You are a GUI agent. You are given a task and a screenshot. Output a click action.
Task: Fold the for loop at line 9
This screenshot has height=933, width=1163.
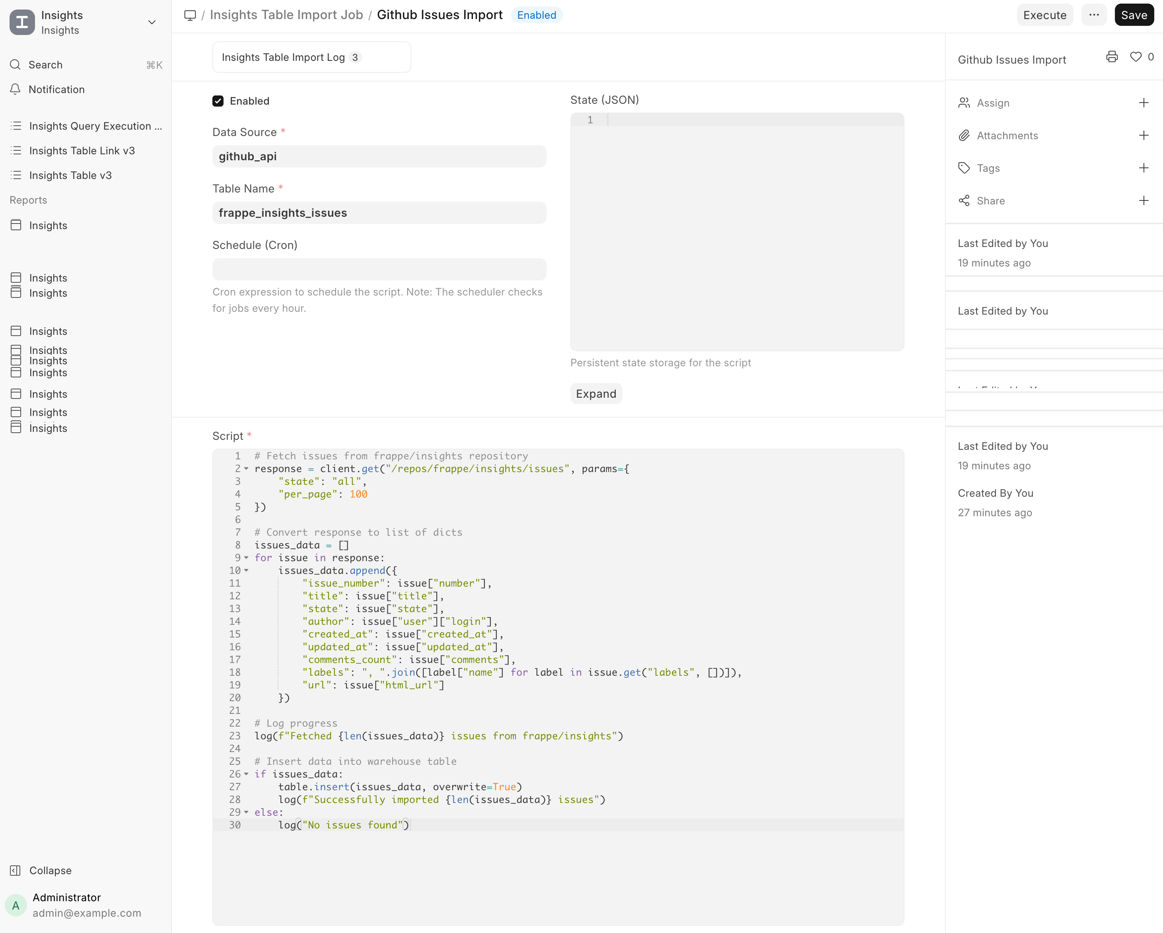(x=247, y=558)
